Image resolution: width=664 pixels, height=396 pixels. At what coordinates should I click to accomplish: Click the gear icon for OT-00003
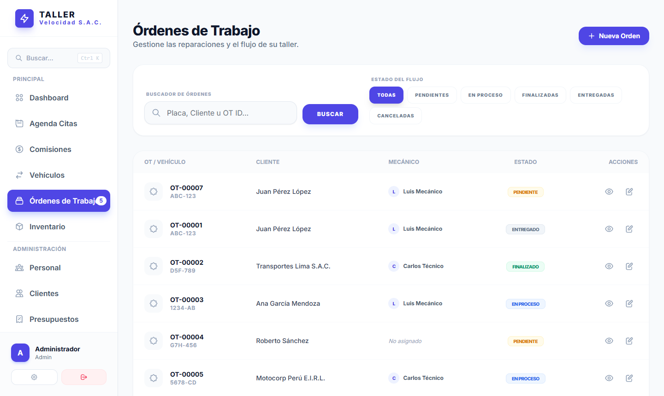(154, 303)
